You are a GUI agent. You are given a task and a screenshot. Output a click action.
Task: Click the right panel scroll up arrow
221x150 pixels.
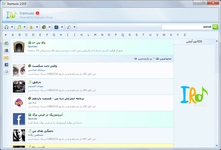217,41
